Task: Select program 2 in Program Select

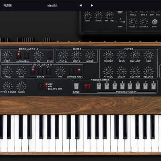Action: pyautogui.click(x=107, y=86)
